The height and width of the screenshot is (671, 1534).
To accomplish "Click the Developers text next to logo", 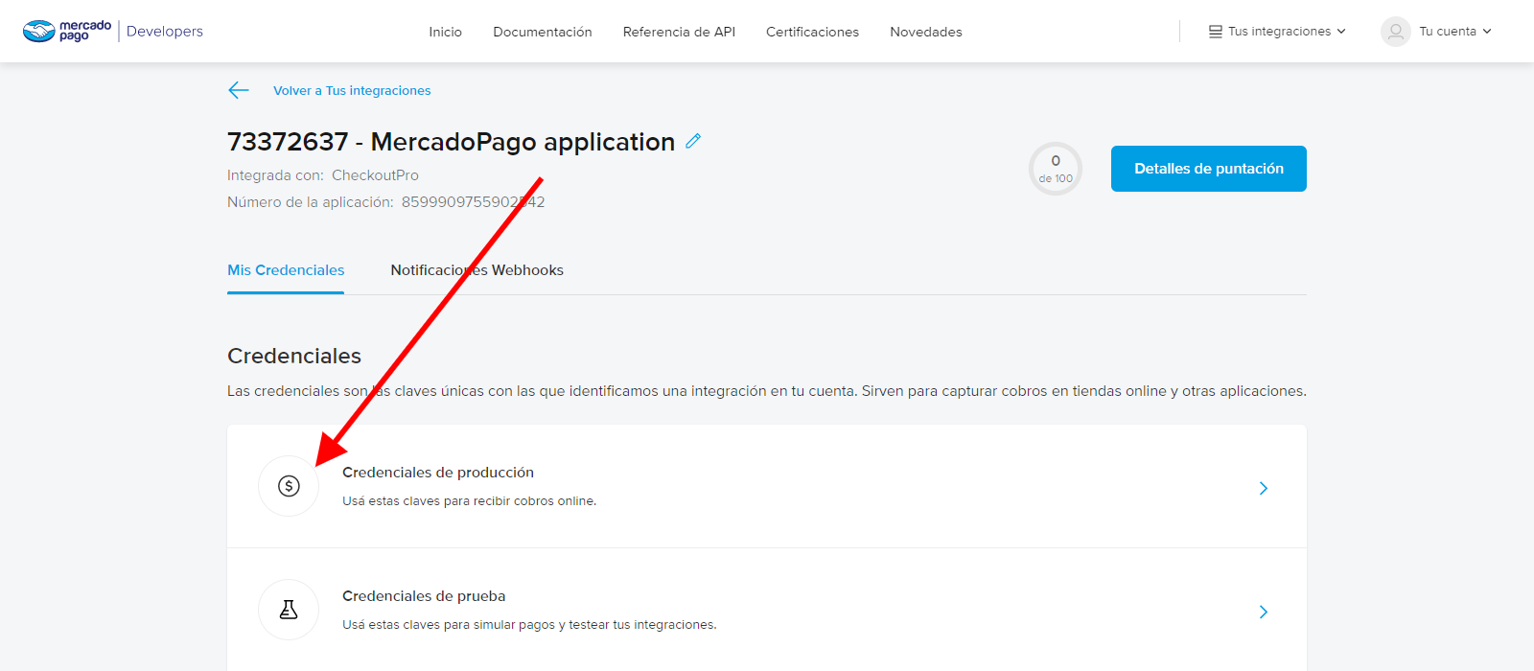I will pyautogui.click(x=165, y=32).
